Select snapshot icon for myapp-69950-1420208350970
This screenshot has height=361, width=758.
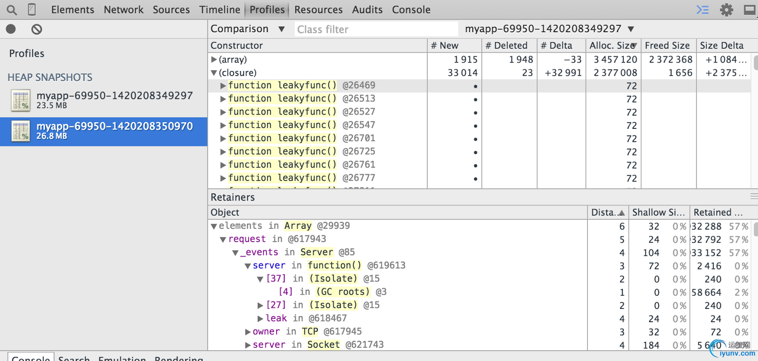tap(21, 131)
